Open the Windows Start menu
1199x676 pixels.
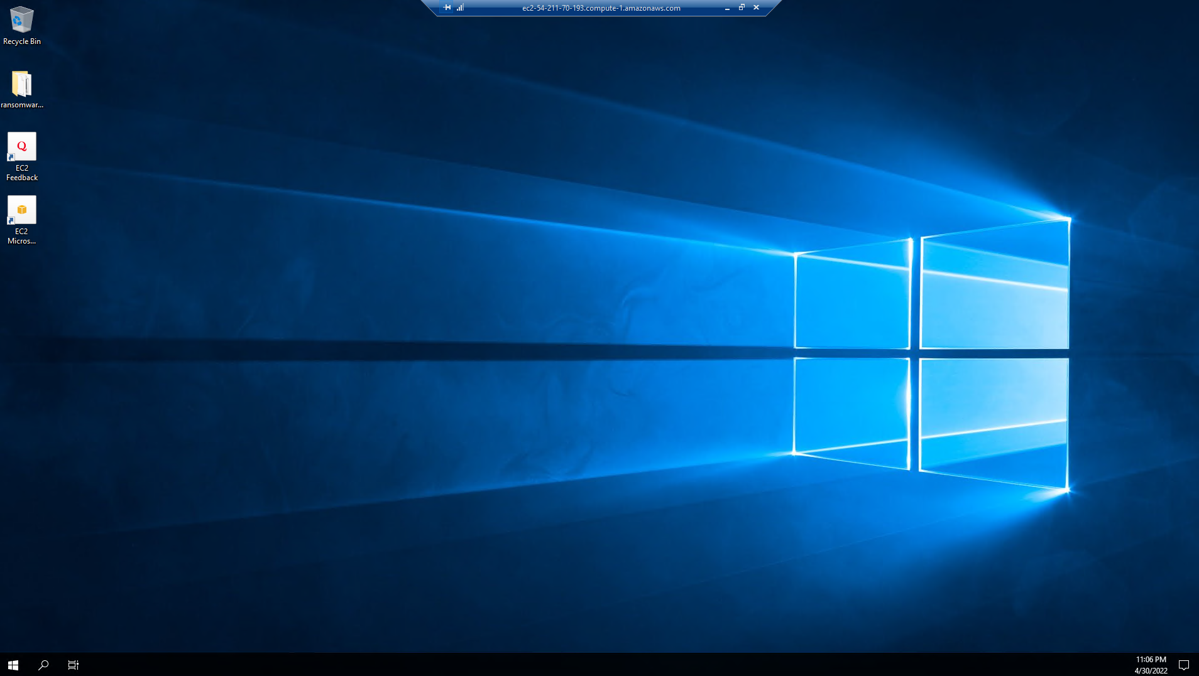[x=13, y=665]
